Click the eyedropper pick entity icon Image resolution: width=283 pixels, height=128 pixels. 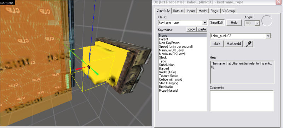249,44
